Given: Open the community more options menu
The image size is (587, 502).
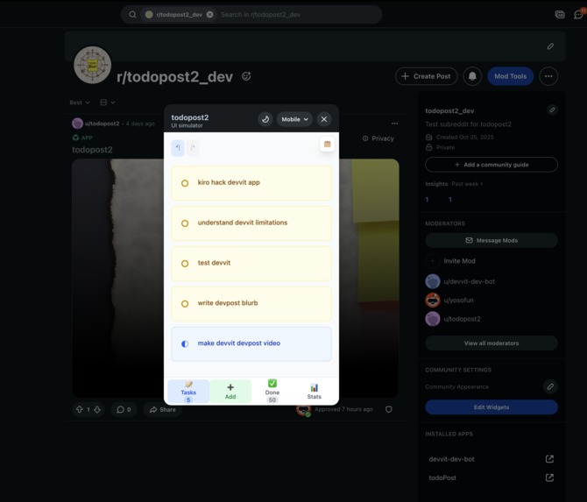Looking at the screenshot, I should 548,76.
